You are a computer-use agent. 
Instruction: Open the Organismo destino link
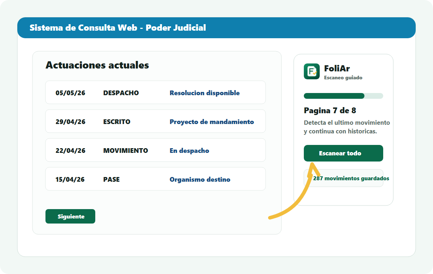click(200, 180)
